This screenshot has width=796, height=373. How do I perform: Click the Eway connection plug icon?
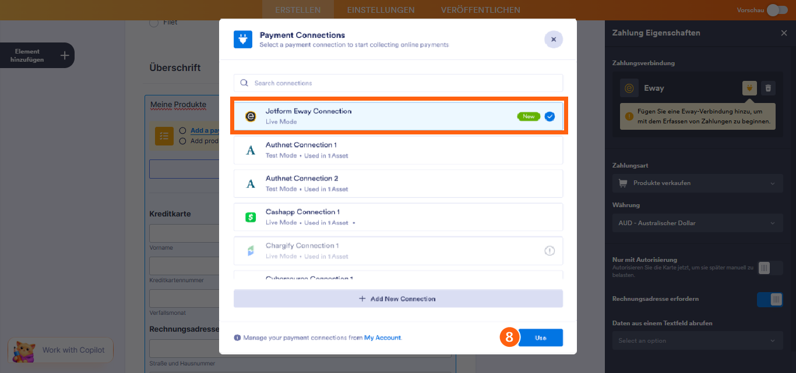749,88
